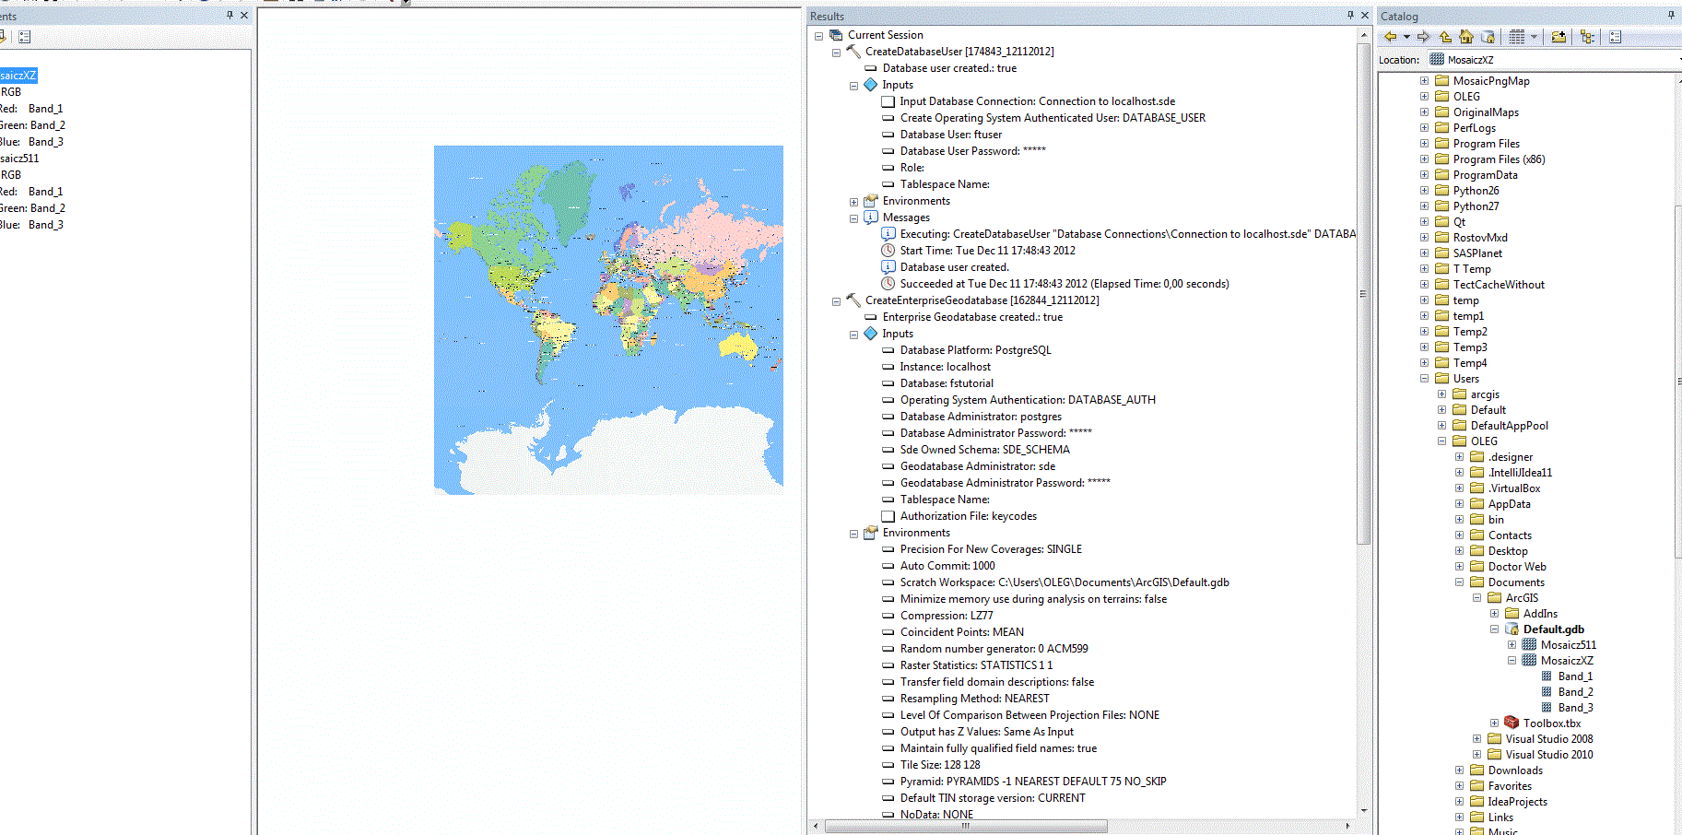The image size is (1682, 835).
Task: Click the Start Time clock icon
Action: 888,251
